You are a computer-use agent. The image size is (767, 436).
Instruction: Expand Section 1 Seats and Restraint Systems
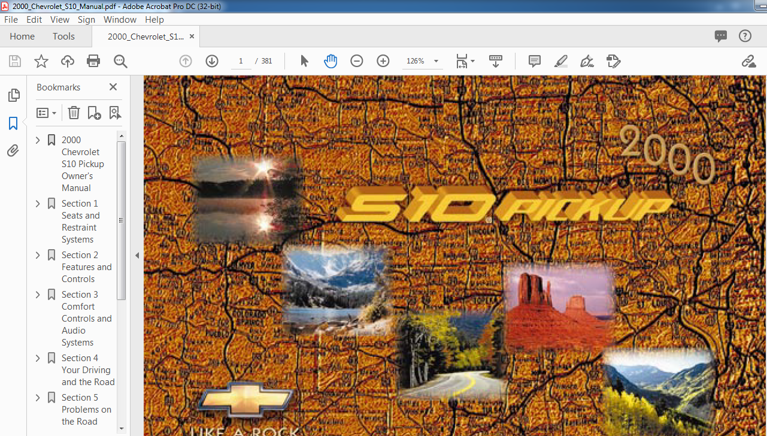click(38, 203)
